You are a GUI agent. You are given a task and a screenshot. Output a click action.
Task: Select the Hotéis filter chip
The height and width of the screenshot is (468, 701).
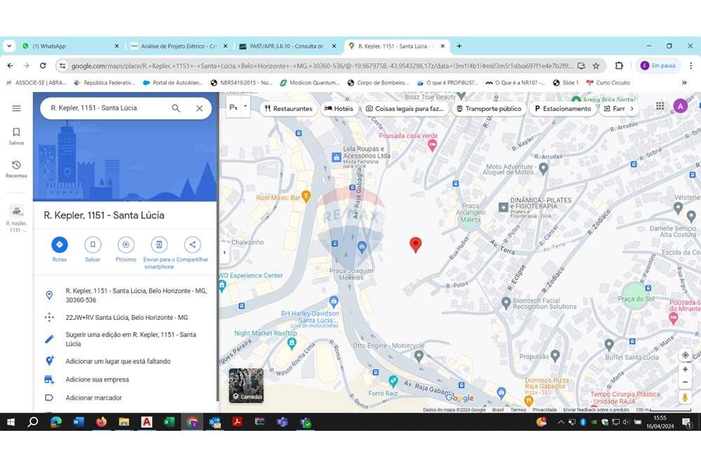(339, 109)
